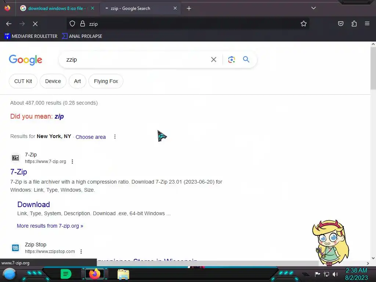This screenshot has height=282, width=376.
Task: Stop loading the page
Action: pyautogui.click(x=35, y=24)
